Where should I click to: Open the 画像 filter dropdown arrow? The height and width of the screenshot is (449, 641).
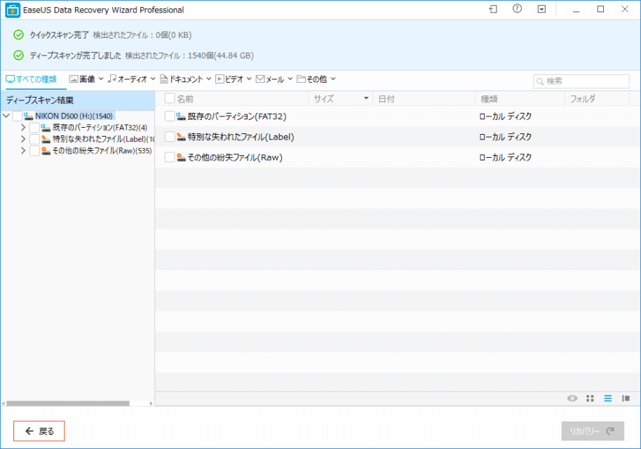(100, 79)
